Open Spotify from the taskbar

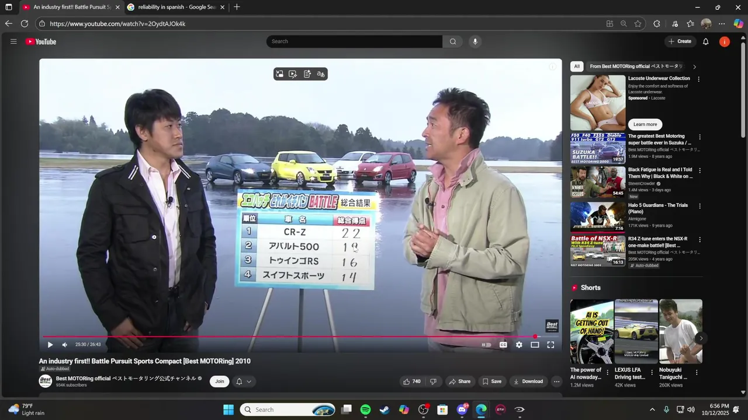365,409
